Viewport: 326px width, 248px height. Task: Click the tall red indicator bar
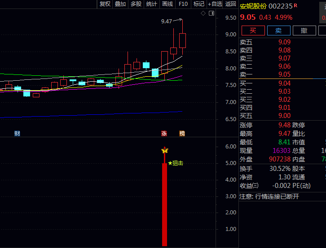click(x=164, y=204)
